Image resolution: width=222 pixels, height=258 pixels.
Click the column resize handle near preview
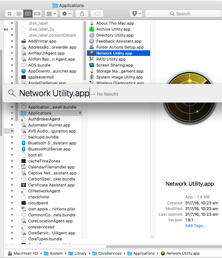tap(153, 236)
